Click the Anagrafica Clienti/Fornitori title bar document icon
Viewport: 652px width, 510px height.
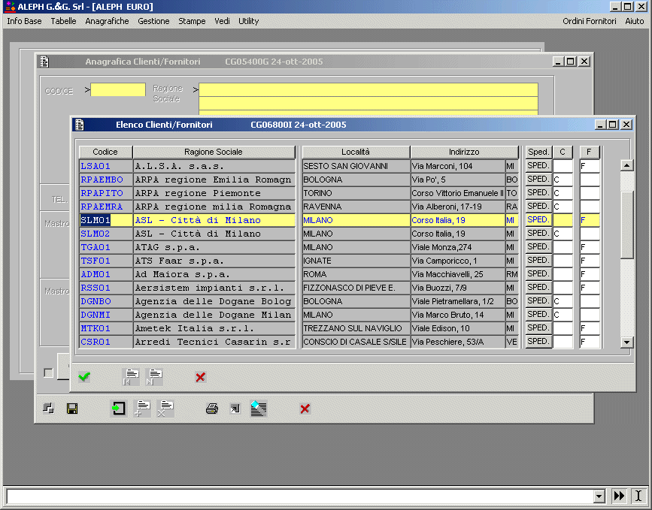pos(44,62)
